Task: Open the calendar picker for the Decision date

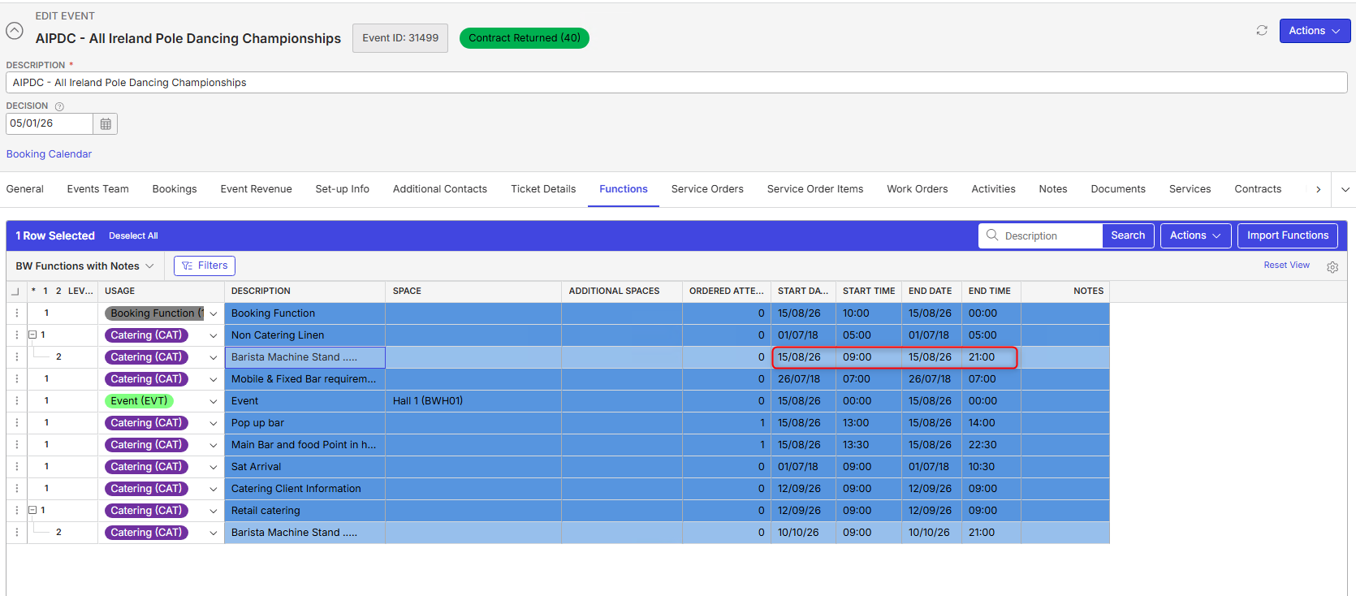Action: click(106, 124)
